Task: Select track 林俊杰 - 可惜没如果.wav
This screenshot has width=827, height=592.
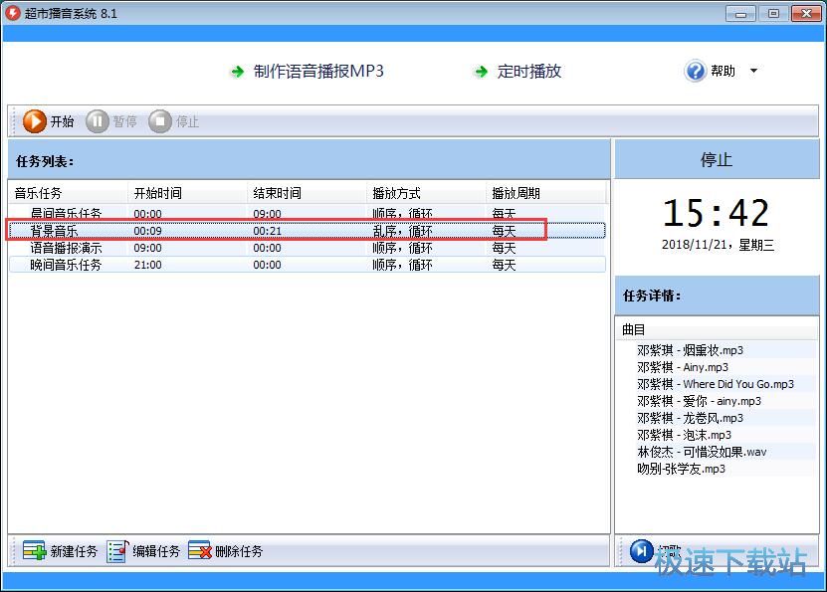Action: pyautogui.click(x=702, y=452)
